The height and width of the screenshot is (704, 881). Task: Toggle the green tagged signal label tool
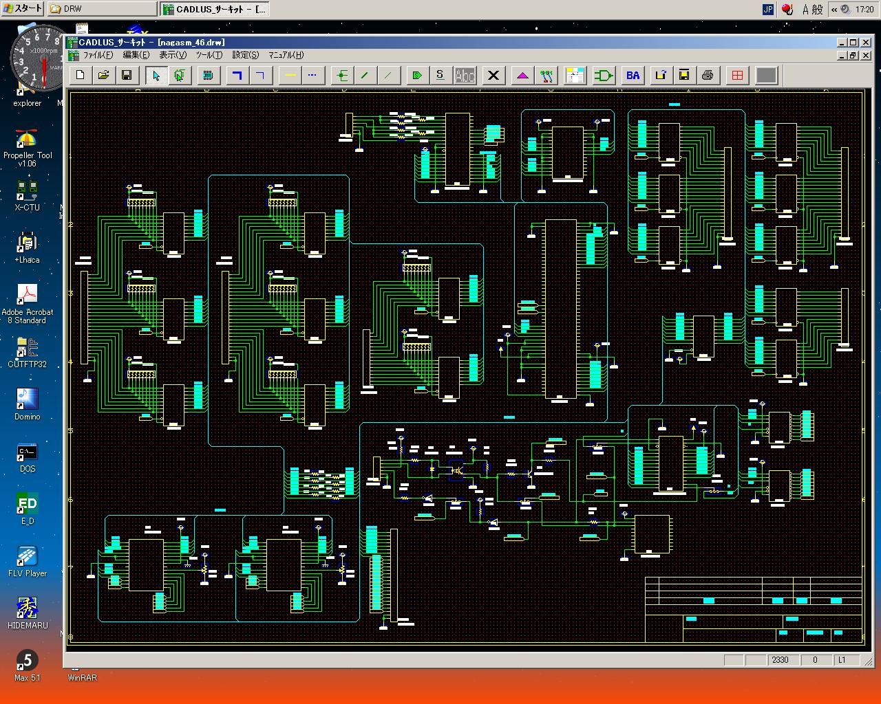click(x=416, y=76)
